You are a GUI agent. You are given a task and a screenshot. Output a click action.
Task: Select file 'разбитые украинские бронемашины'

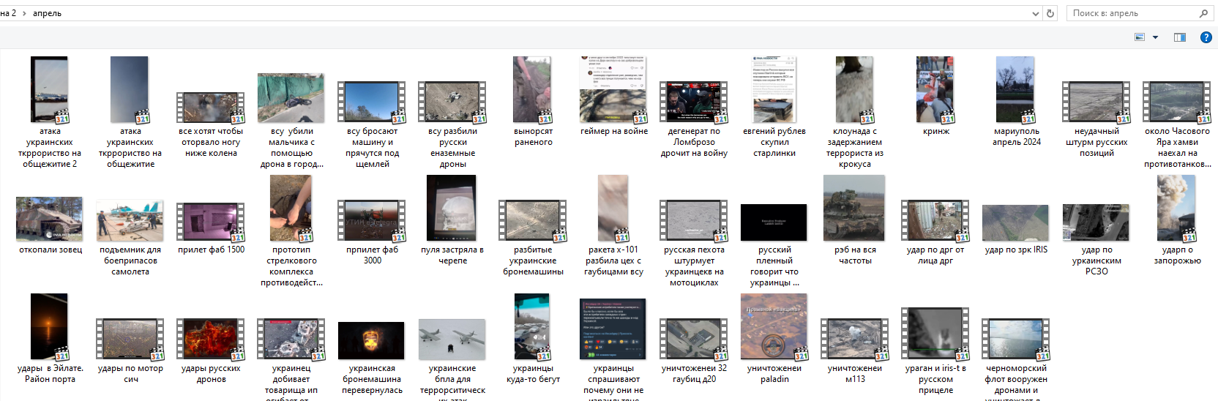[533, 238]
